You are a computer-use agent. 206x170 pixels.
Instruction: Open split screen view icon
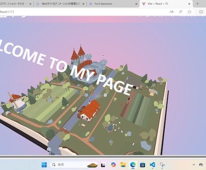pos(201,12)
